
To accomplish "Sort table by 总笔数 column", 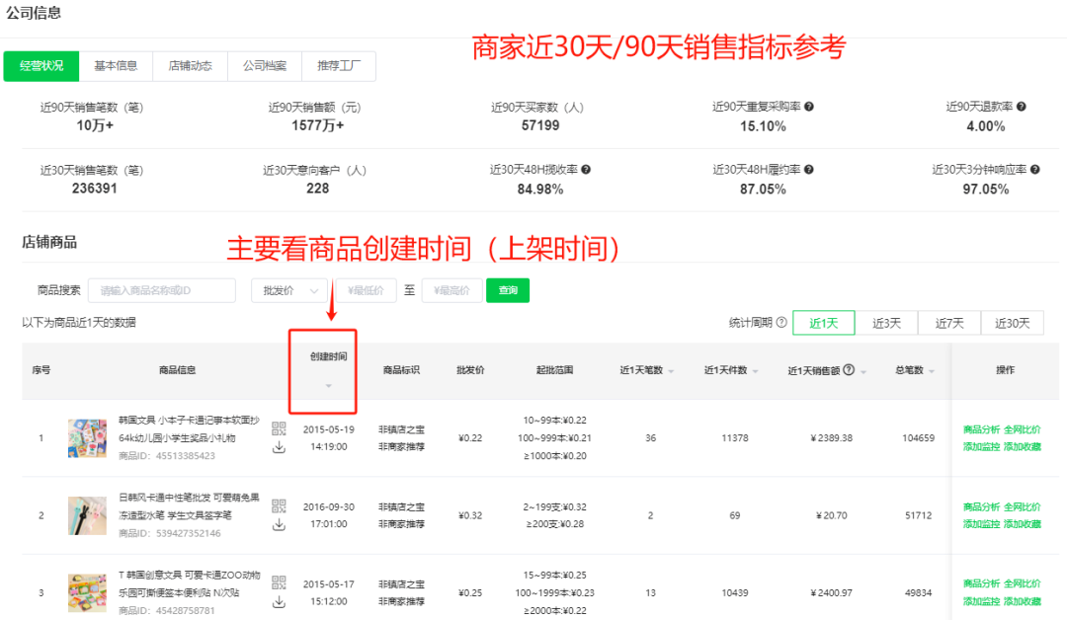I will point(930,371).
